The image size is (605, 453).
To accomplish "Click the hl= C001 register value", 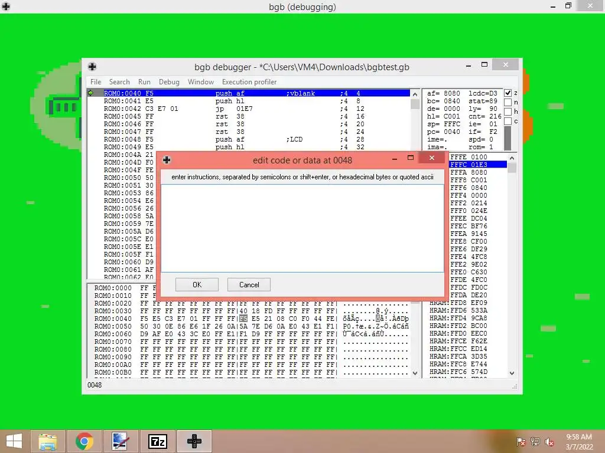I will 443,116.
